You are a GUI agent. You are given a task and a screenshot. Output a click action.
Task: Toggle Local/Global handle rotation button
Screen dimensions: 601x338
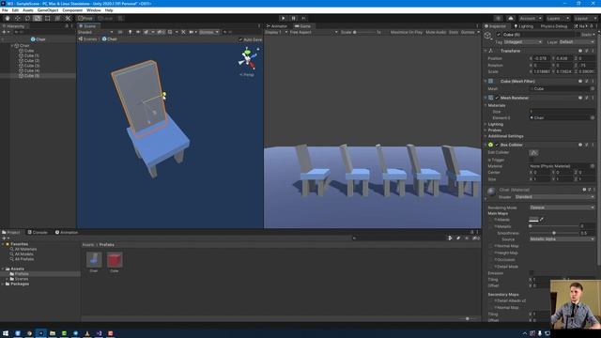pos(106,18)
